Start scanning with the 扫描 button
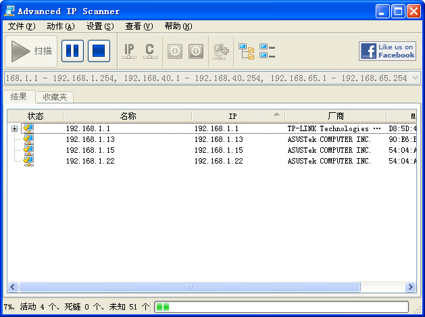425x317 pixels. tap(31, 51)
